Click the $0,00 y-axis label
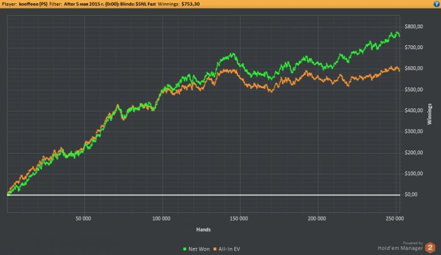 click(x=411, y=195)
